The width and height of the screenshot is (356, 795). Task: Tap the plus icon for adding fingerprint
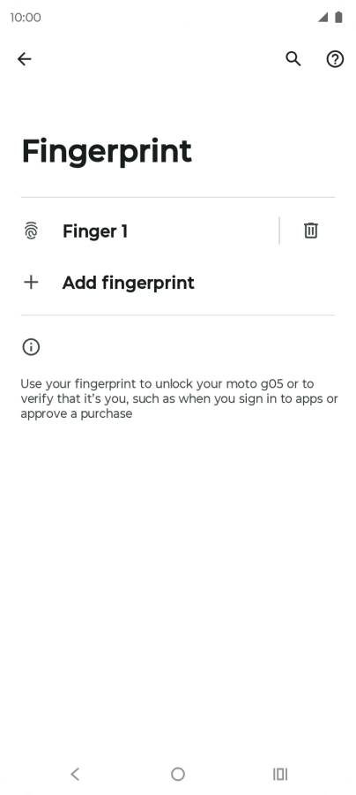(31, 282)
